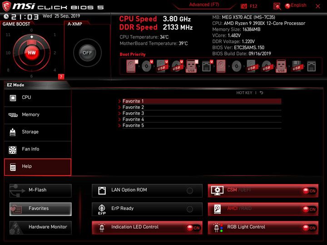The height and width of the screenshot is (245, 327).
Task: Click the LAN Option ROM label
Action: 129,190
